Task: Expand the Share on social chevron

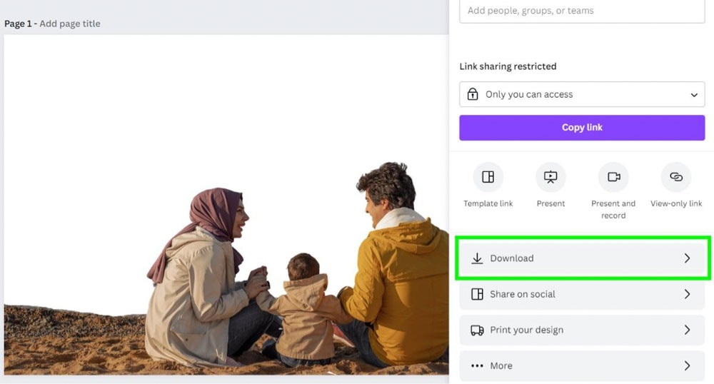Action: click(x=687, y=294)
